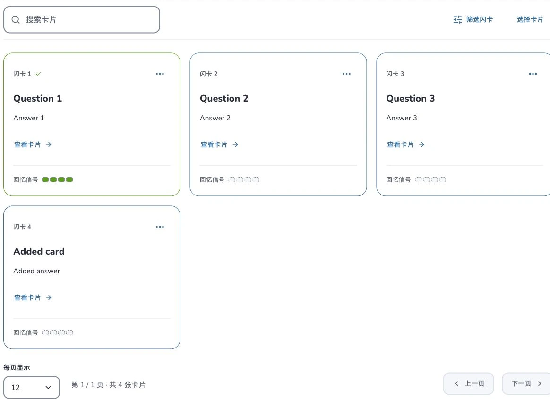Click the Answer 1 text
Screen dimensions: 550x399
pos(29,118)
